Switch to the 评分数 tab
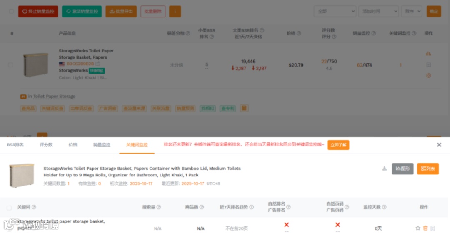Viewport: 450px width, 233px height. [x=46, y=145]
